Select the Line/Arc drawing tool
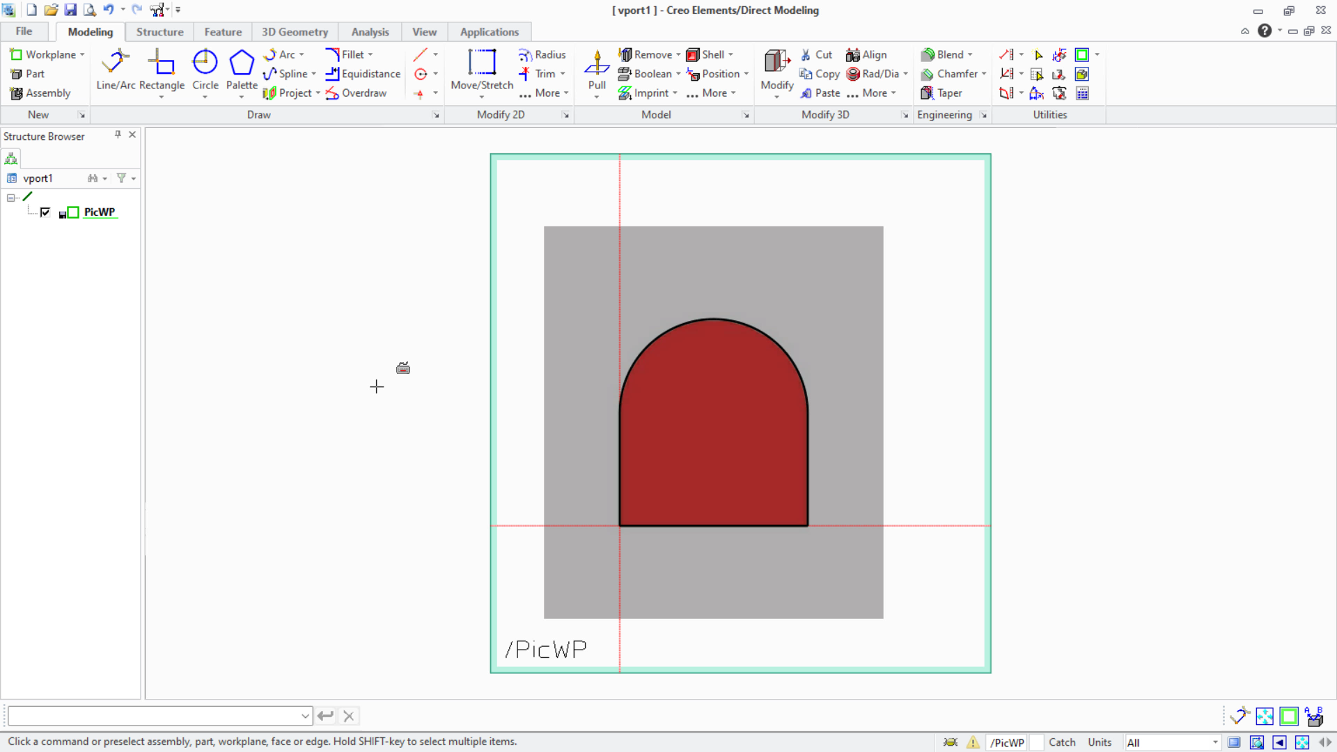Viewport: 1337px width, 752px height. [x=116, y=70]
